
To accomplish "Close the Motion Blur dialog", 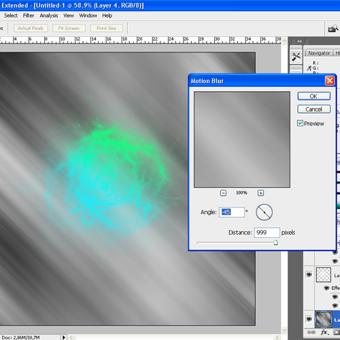I will click(x=330, y=81).
